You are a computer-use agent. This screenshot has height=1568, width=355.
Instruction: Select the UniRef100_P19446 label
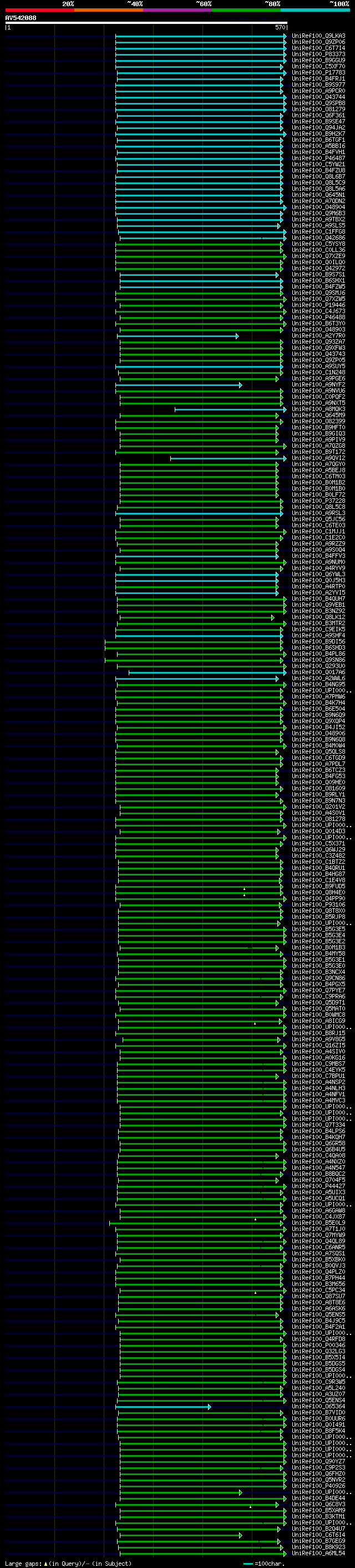318,305
